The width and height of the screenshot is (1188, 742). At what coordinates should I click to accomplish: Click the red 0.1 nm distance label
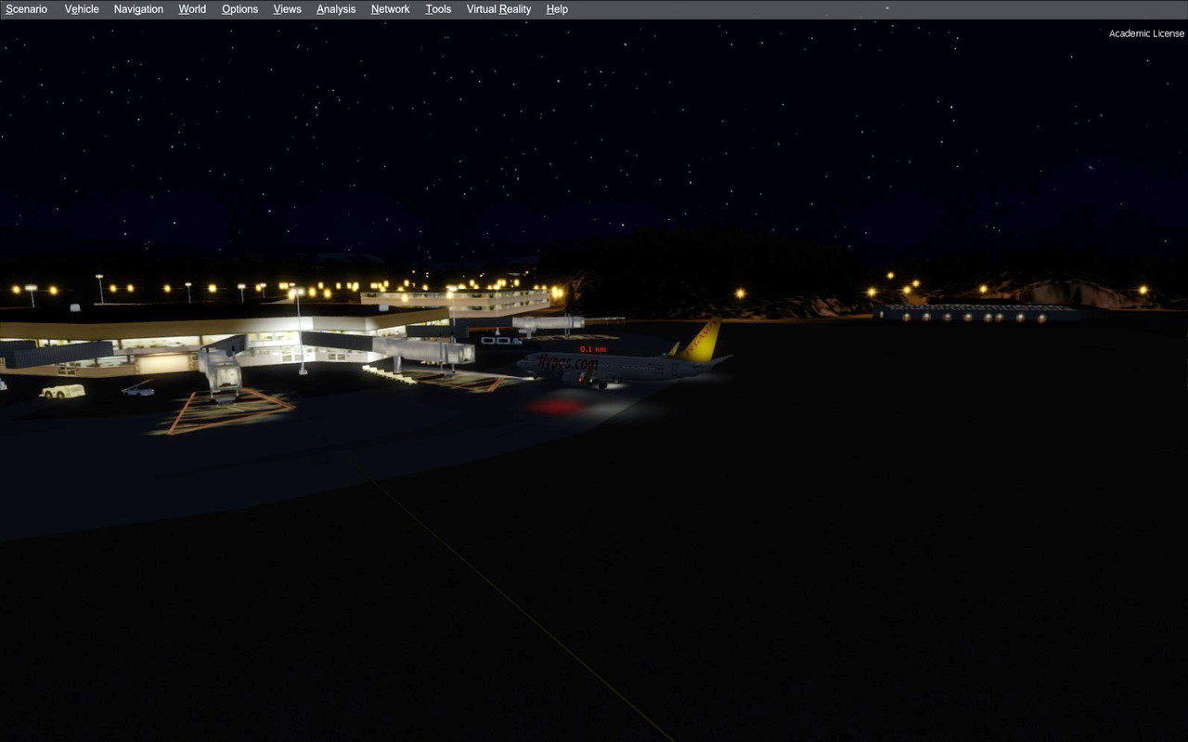[593, 349]
